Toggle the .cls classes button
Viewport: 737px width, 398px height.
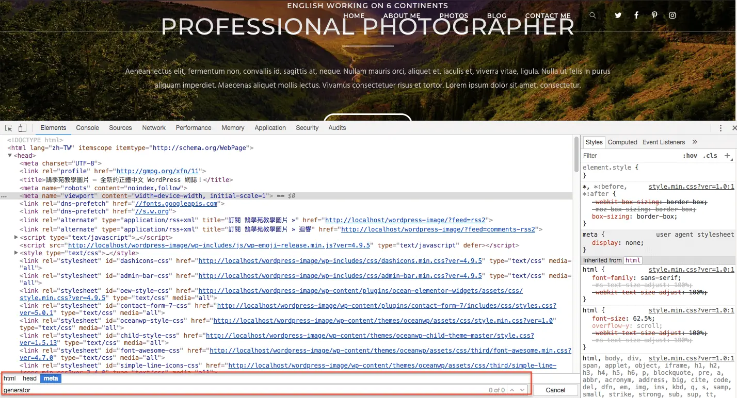tap(711, 156)
